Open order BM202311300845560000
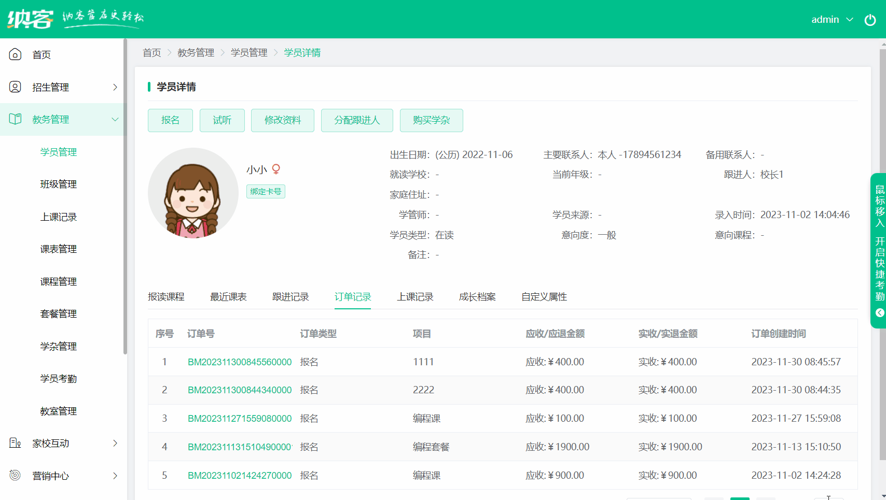 [x=240, y=362]
